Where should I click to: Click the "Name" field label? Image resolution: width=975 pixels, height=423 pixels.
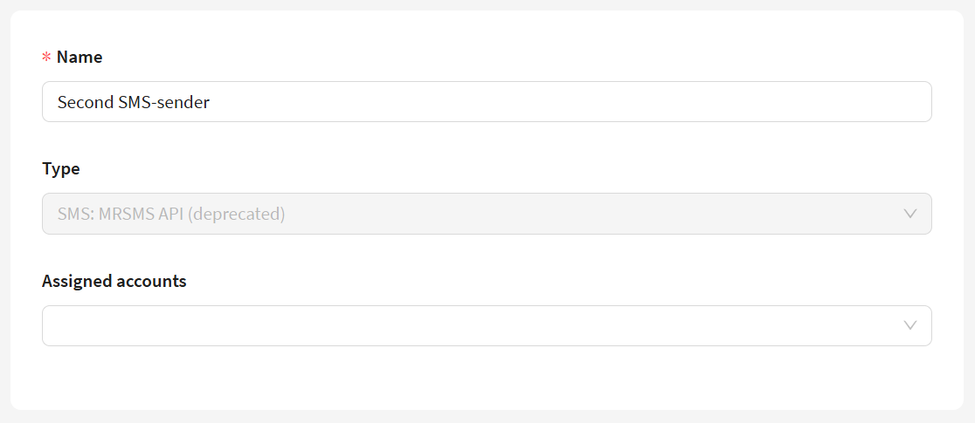80,58
